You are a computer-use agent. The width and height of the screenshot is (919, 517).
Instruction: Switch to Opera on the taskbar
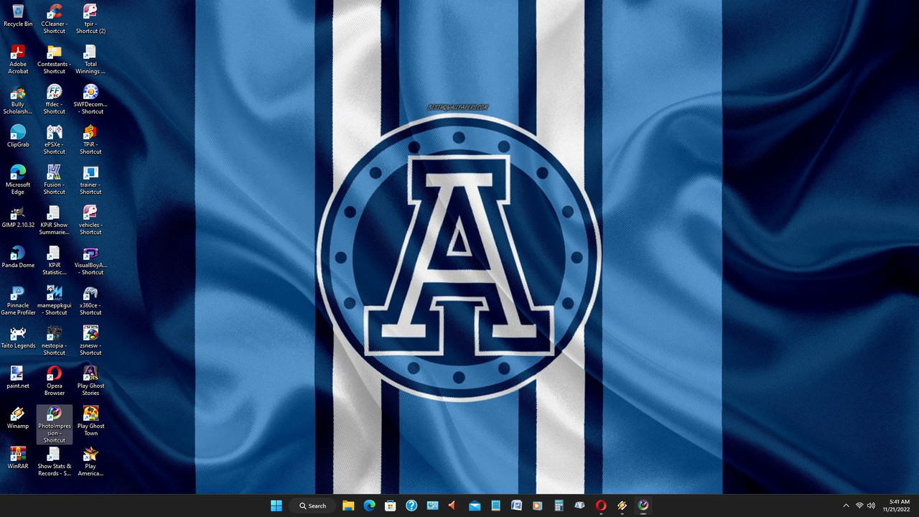pos(601,506)
